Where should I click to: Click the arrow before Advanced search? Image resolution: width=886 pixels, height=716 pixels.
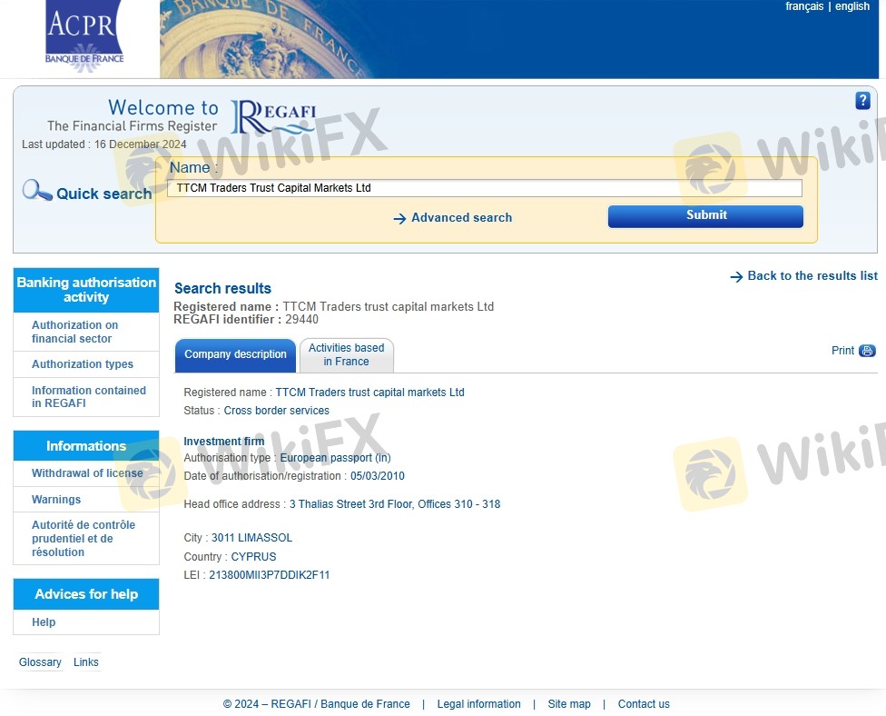(399, 218)
